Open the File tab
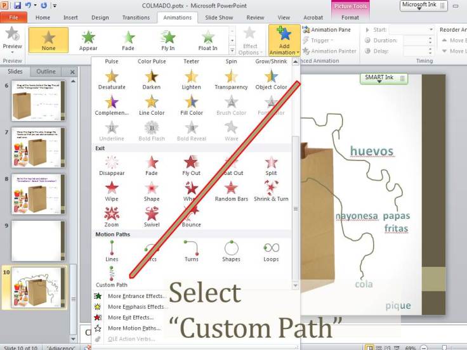 [14, 18]
